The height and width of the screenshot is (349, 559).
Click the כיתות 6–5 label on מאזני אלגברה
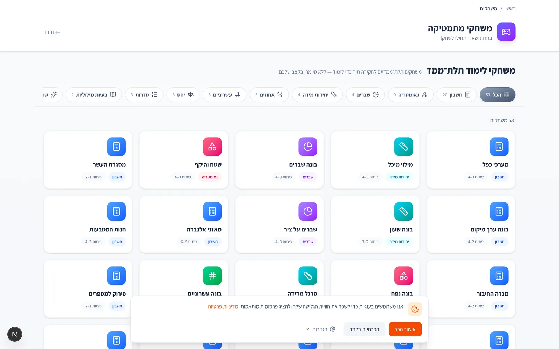coord(189,242)
